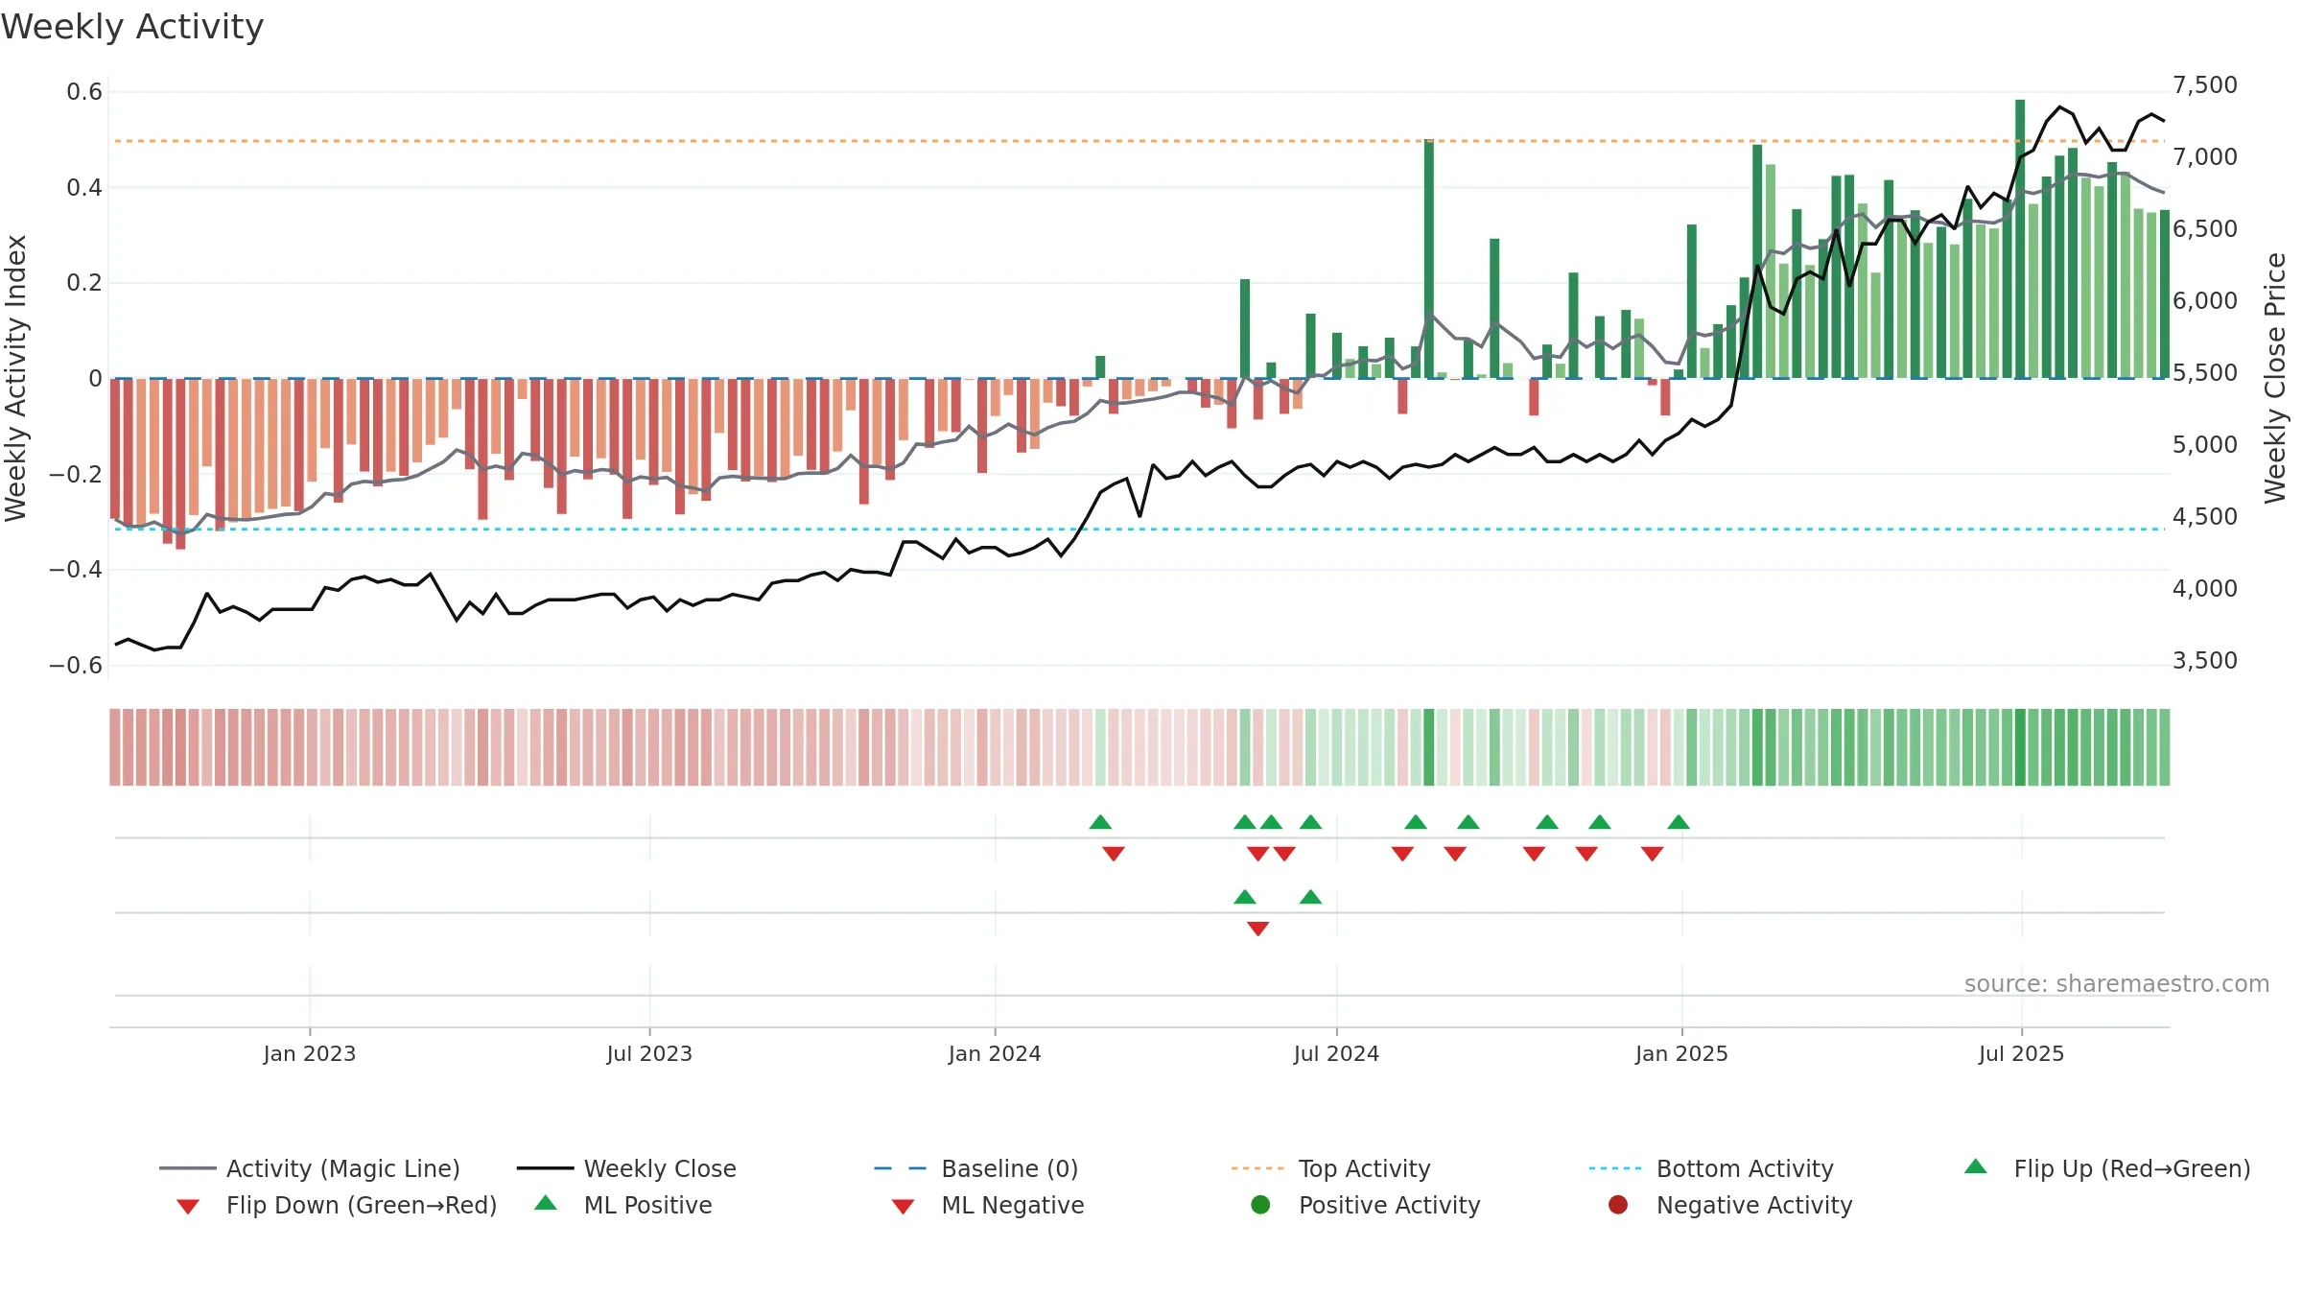Viewport: 2302px width, 1295px height.
Task: Click the Jan 2025 axis label
Action: point(1681,1053)
